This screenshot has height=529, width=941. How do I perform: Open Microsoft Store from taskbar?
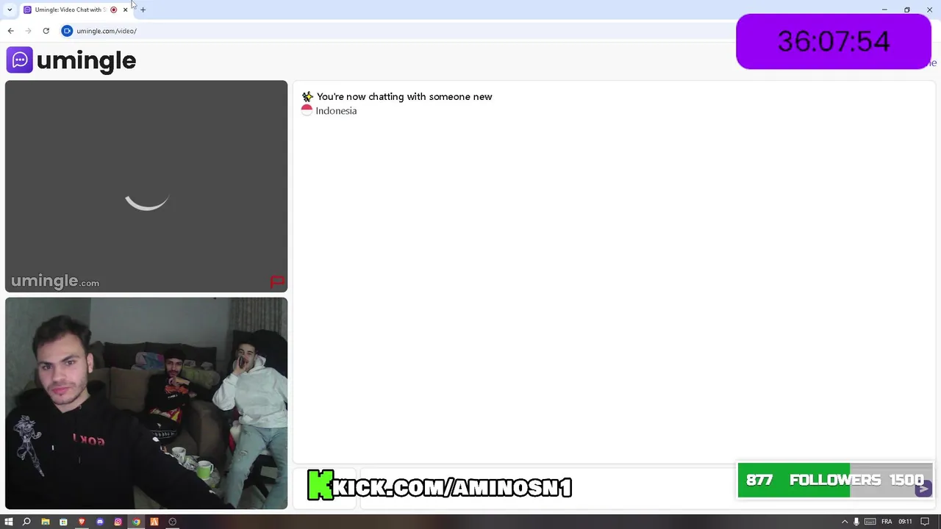point(63,522)
